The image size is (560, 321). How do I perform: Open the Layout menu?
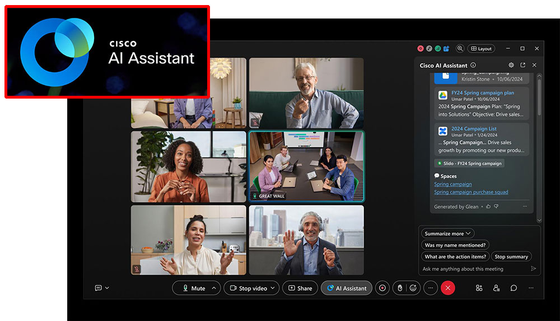(x=481, y=49)
